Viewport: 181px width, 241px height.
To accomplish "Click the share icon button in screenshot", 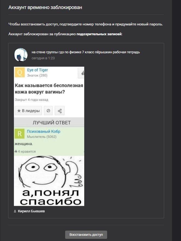I will coord(60,111).
